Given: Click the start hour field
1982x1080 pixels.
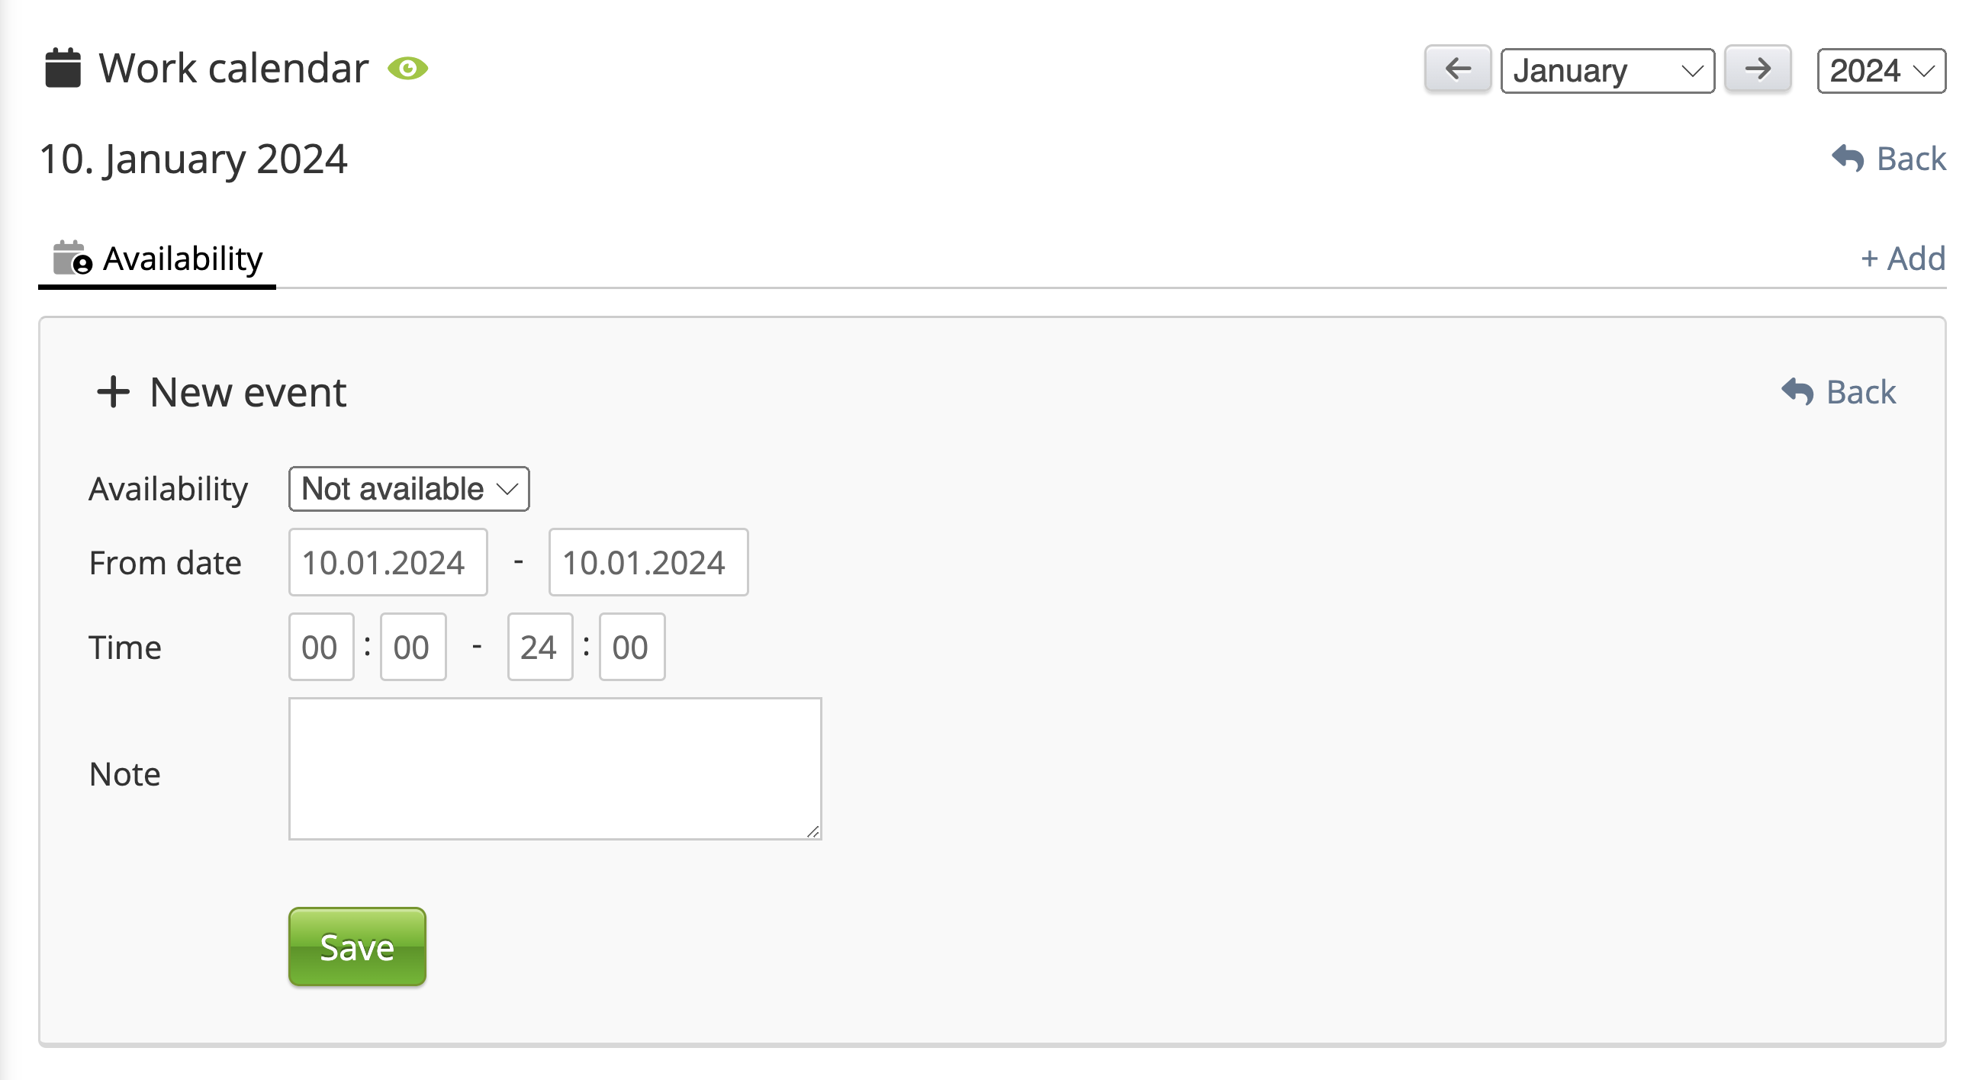Looking at the screenshot, I should 321,647.
